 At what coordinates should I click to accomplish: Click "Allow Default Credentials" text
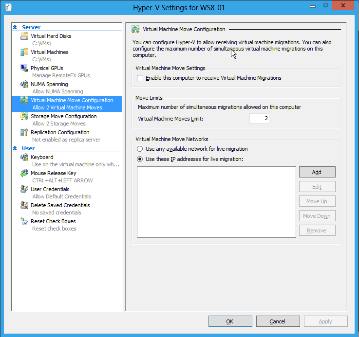click(61, 196)
